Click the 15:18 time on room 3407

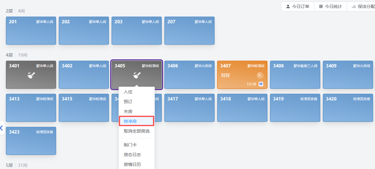pyautogui.click(x=251, y=84)
